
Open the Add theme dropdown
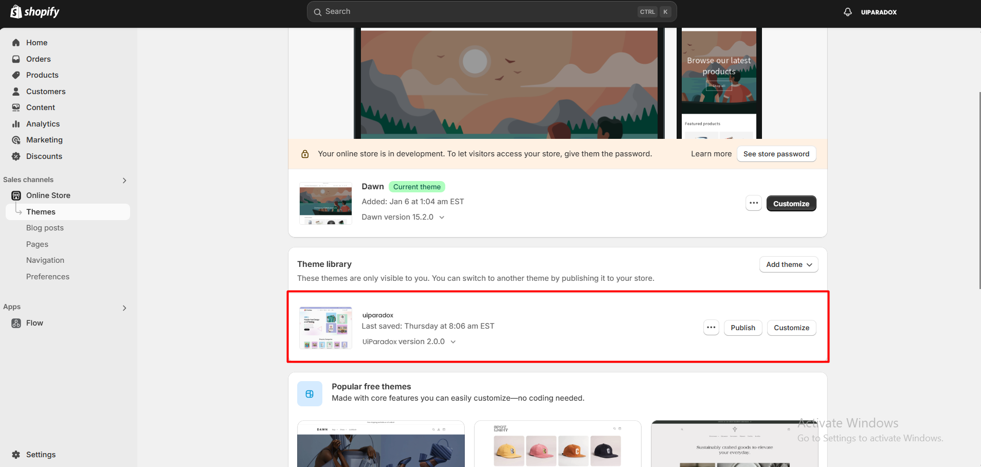[x=789, y=264]
